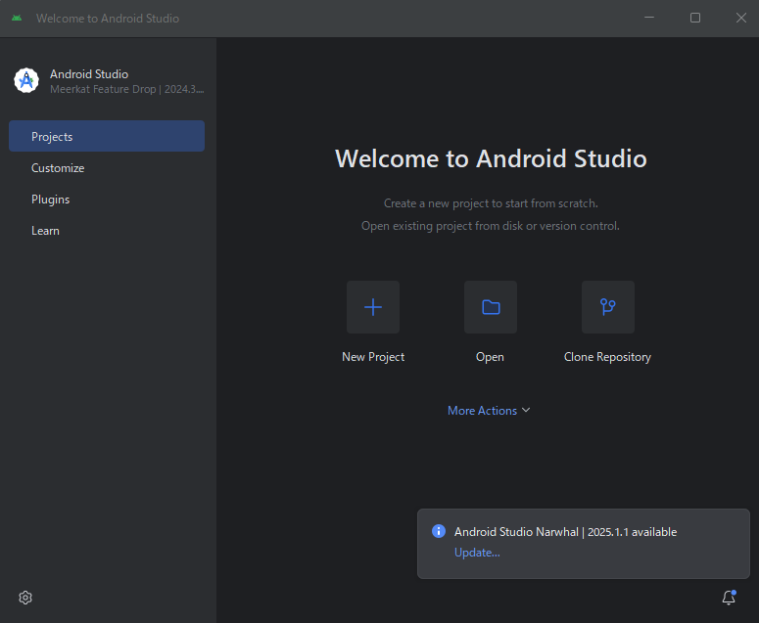Click the green Android icon in the title bar
Image resolution: width=759 pixels, height=623 pixels.
tap(17, 19)
